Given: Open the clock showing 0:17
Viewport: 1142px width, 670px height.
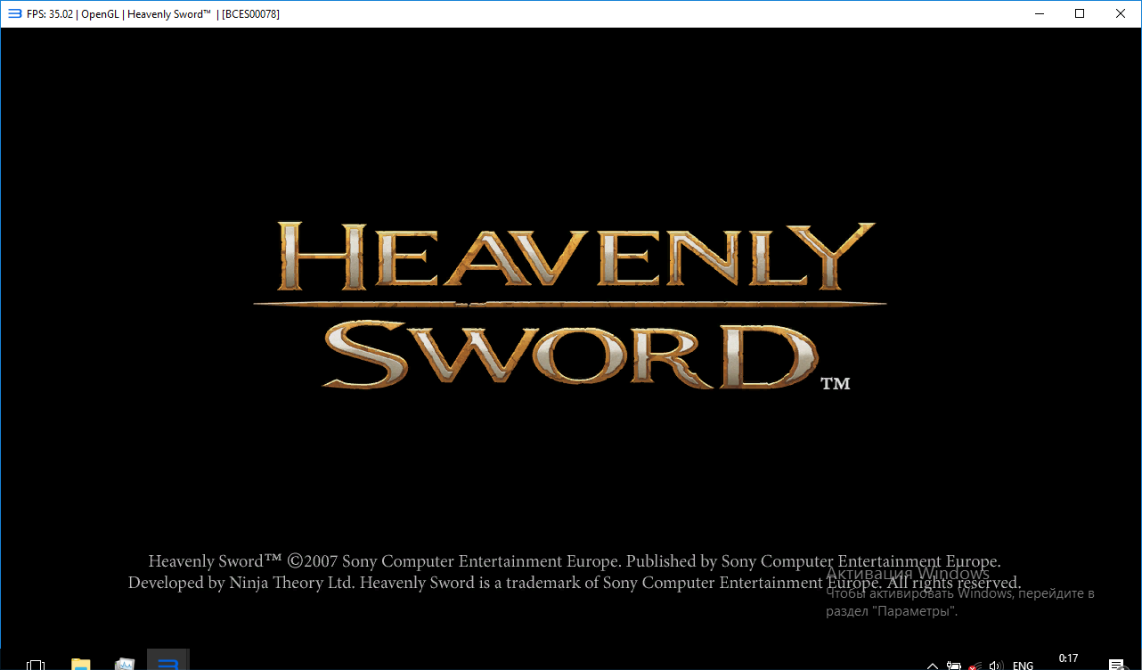Looking at the screenshot, I should point(1068,659).
